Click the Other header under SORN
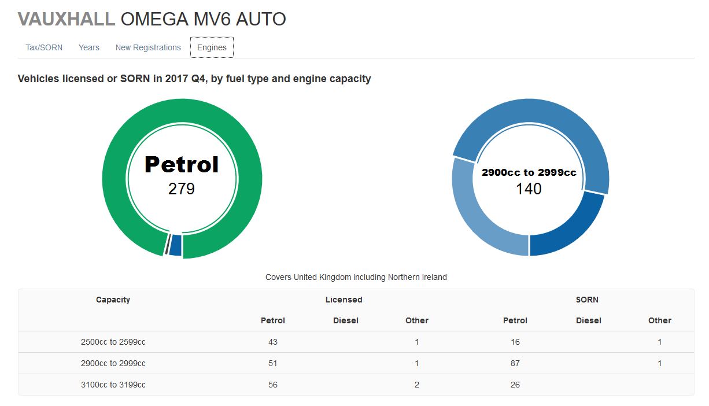 click(x=660, y=320)
